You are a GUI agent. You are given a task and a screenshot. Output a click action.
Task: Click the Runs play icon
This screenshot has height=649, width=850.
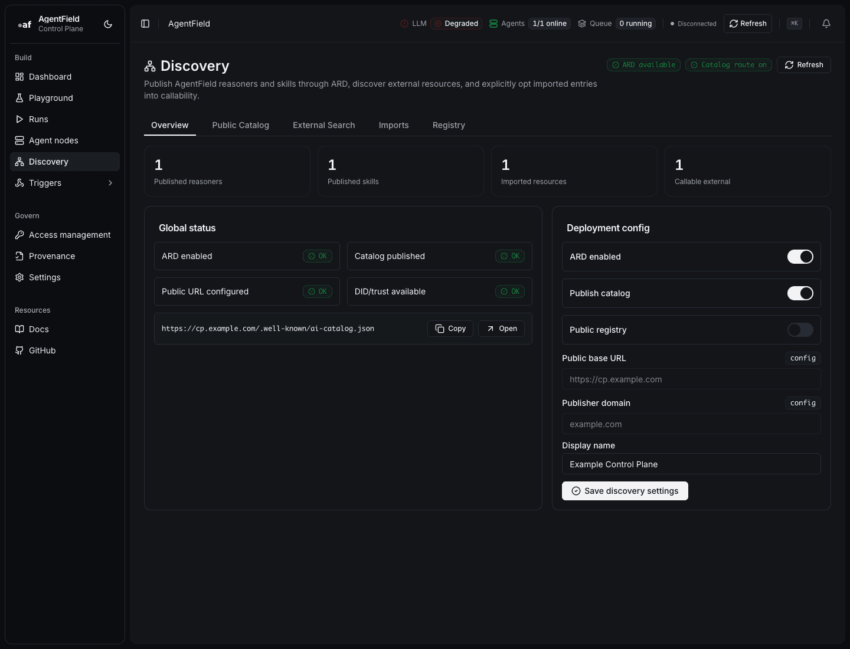[19, 119]
